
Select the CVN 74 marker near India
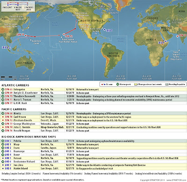(x=177, y=36)
